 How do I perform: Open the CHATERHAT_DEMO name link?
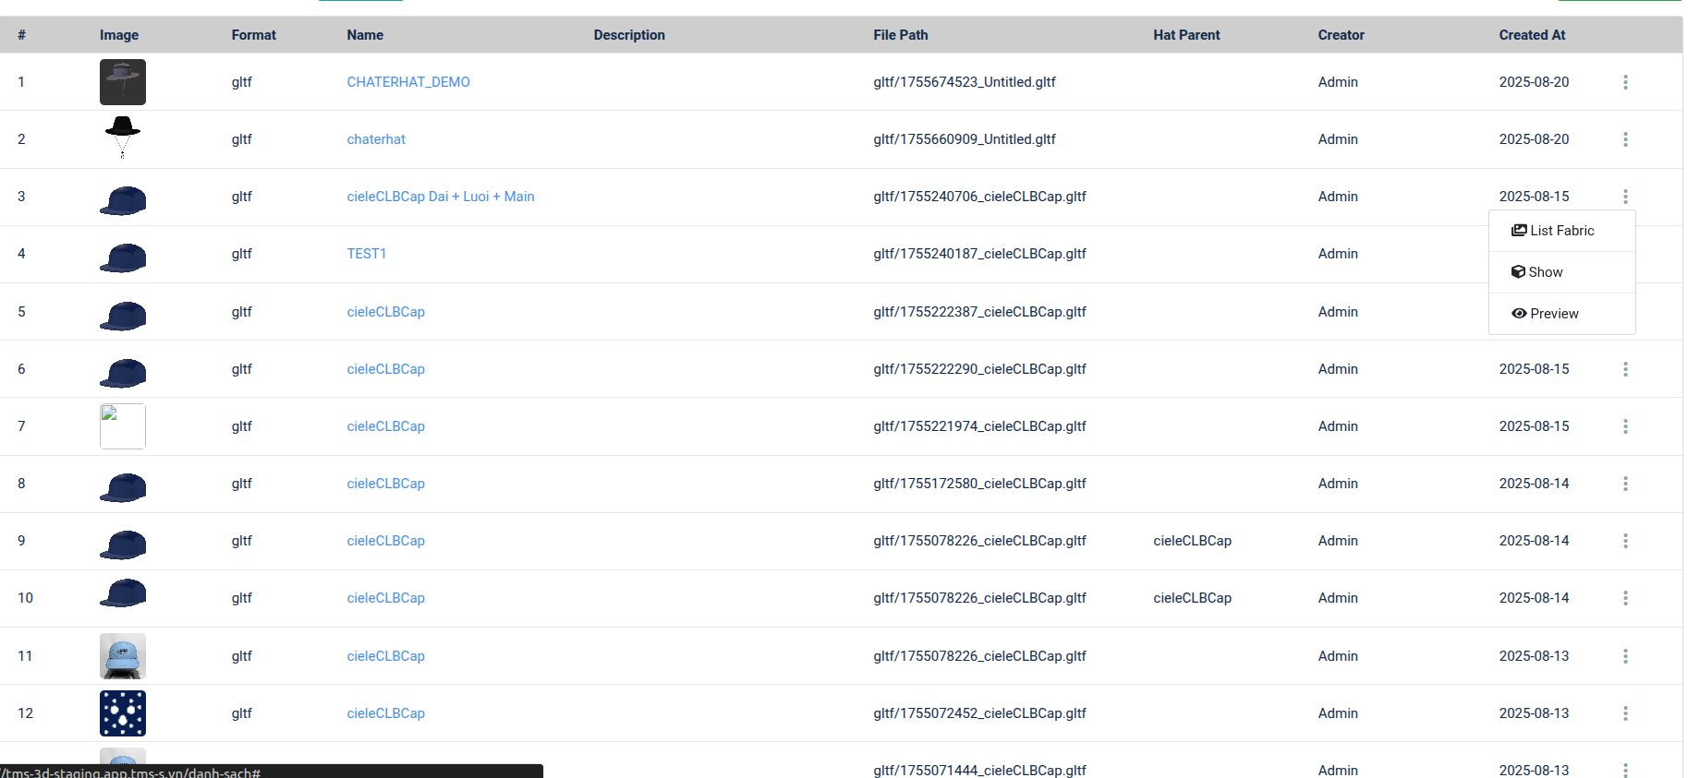pyautogui.click(x=408, y=82)
